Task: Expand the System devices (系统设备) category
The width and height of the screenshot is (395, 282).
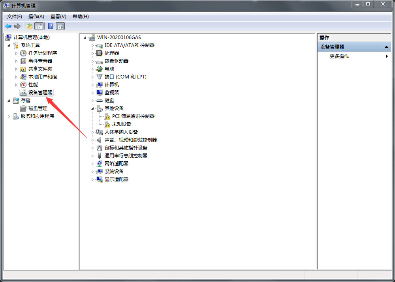Action: point(92,172)
